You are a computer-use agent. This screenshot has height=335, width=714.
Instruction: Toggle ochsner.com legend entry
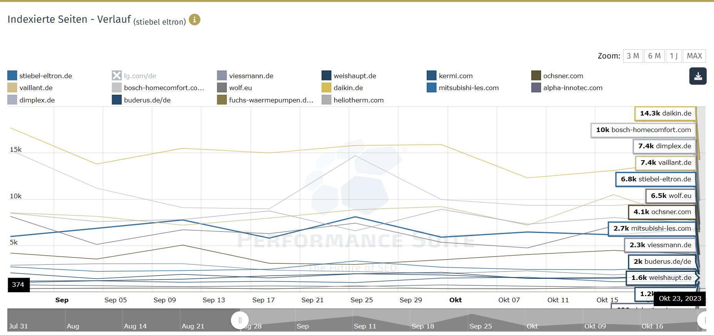557,75
